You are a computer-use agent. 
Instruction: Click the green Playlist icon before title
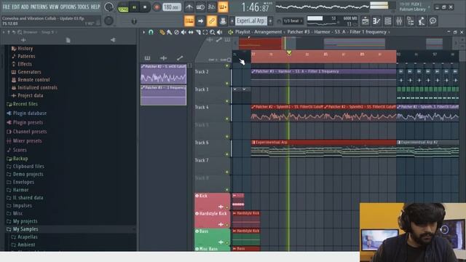(x=230, y=32)
